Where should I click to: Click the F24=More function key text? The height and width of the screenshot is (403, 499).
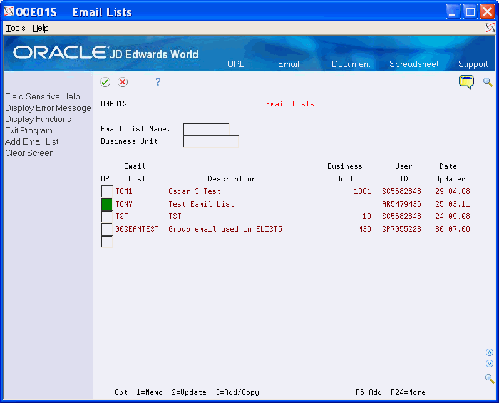click(408, 392)
